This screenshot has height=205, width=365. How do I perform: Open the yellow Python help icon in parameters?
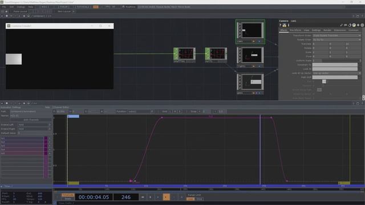(284, 25)
